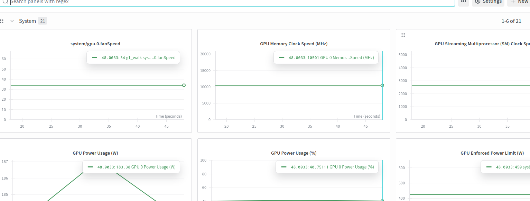Open the workspace Settings button
530x201 pixels.
tap(488, 2)
